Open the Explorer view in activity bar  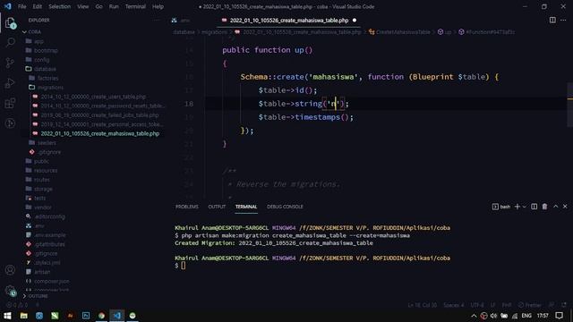tap(10, 23)
